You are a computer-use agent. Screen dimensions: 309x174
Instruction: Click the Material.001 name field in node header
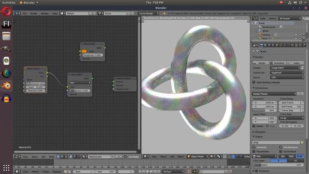(99, 157)
